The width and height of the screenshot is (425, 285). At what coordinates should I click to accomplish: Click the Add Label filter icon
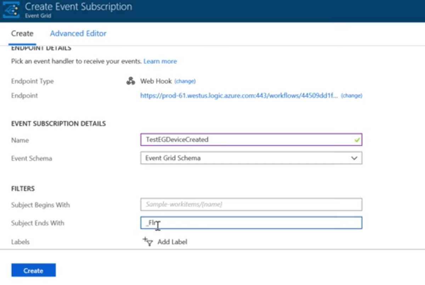point(148,242)
